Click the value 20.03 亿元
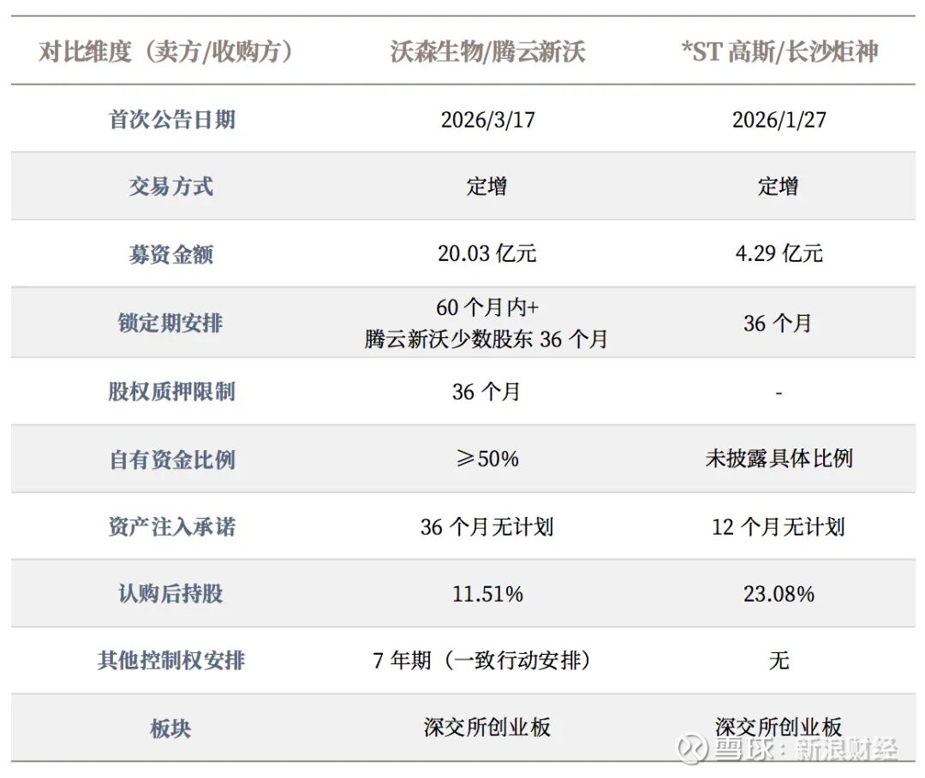The height and width of the screenshot is (778, 925). coord(486,253)
